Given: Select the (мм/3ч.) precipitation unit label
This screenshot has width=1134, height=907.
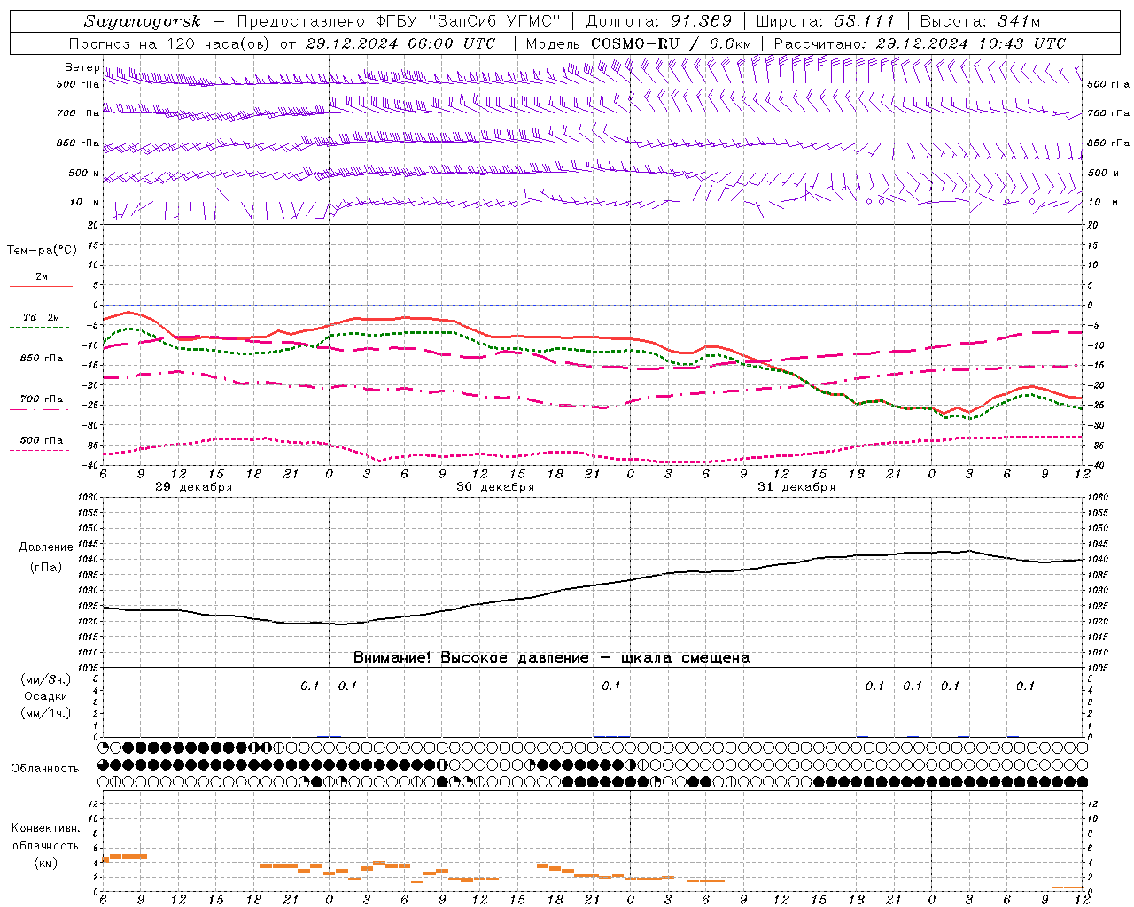Looking at the screenshot, I should pos(46,679).
